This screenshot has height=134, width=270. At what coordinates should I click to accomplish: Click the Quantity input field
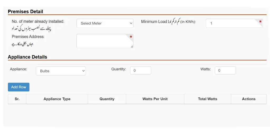tap(141, 70)
